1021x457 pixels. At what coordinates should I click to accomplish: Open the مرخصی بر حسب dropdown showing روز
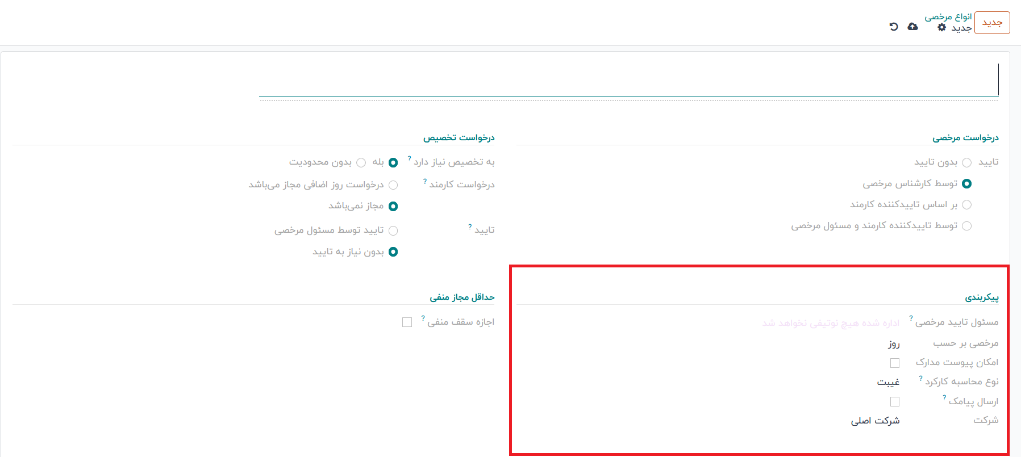point(795,343)
